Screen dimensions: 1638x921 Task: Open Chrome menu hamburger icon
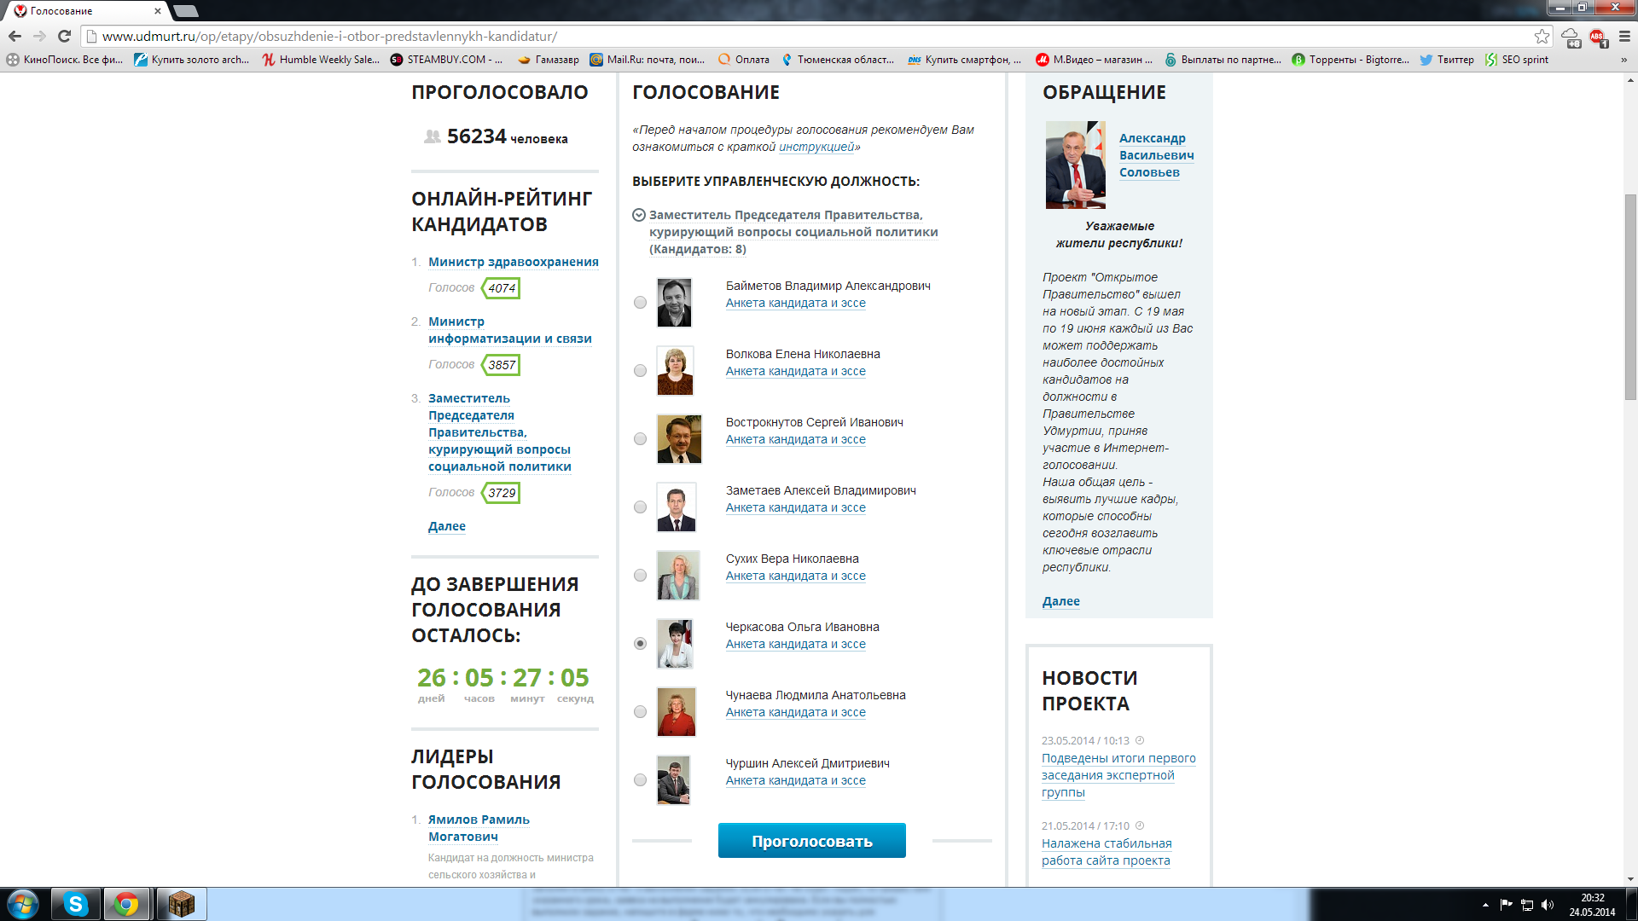1624,36
